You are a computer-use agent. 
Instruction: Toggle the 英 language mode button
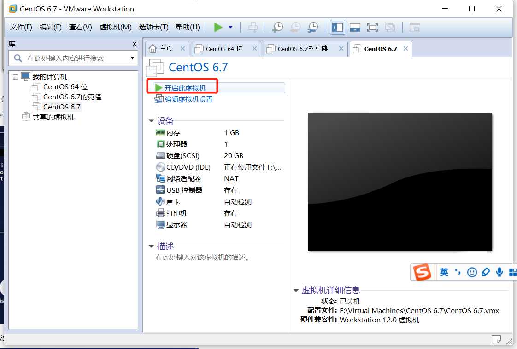coord(444,272)
